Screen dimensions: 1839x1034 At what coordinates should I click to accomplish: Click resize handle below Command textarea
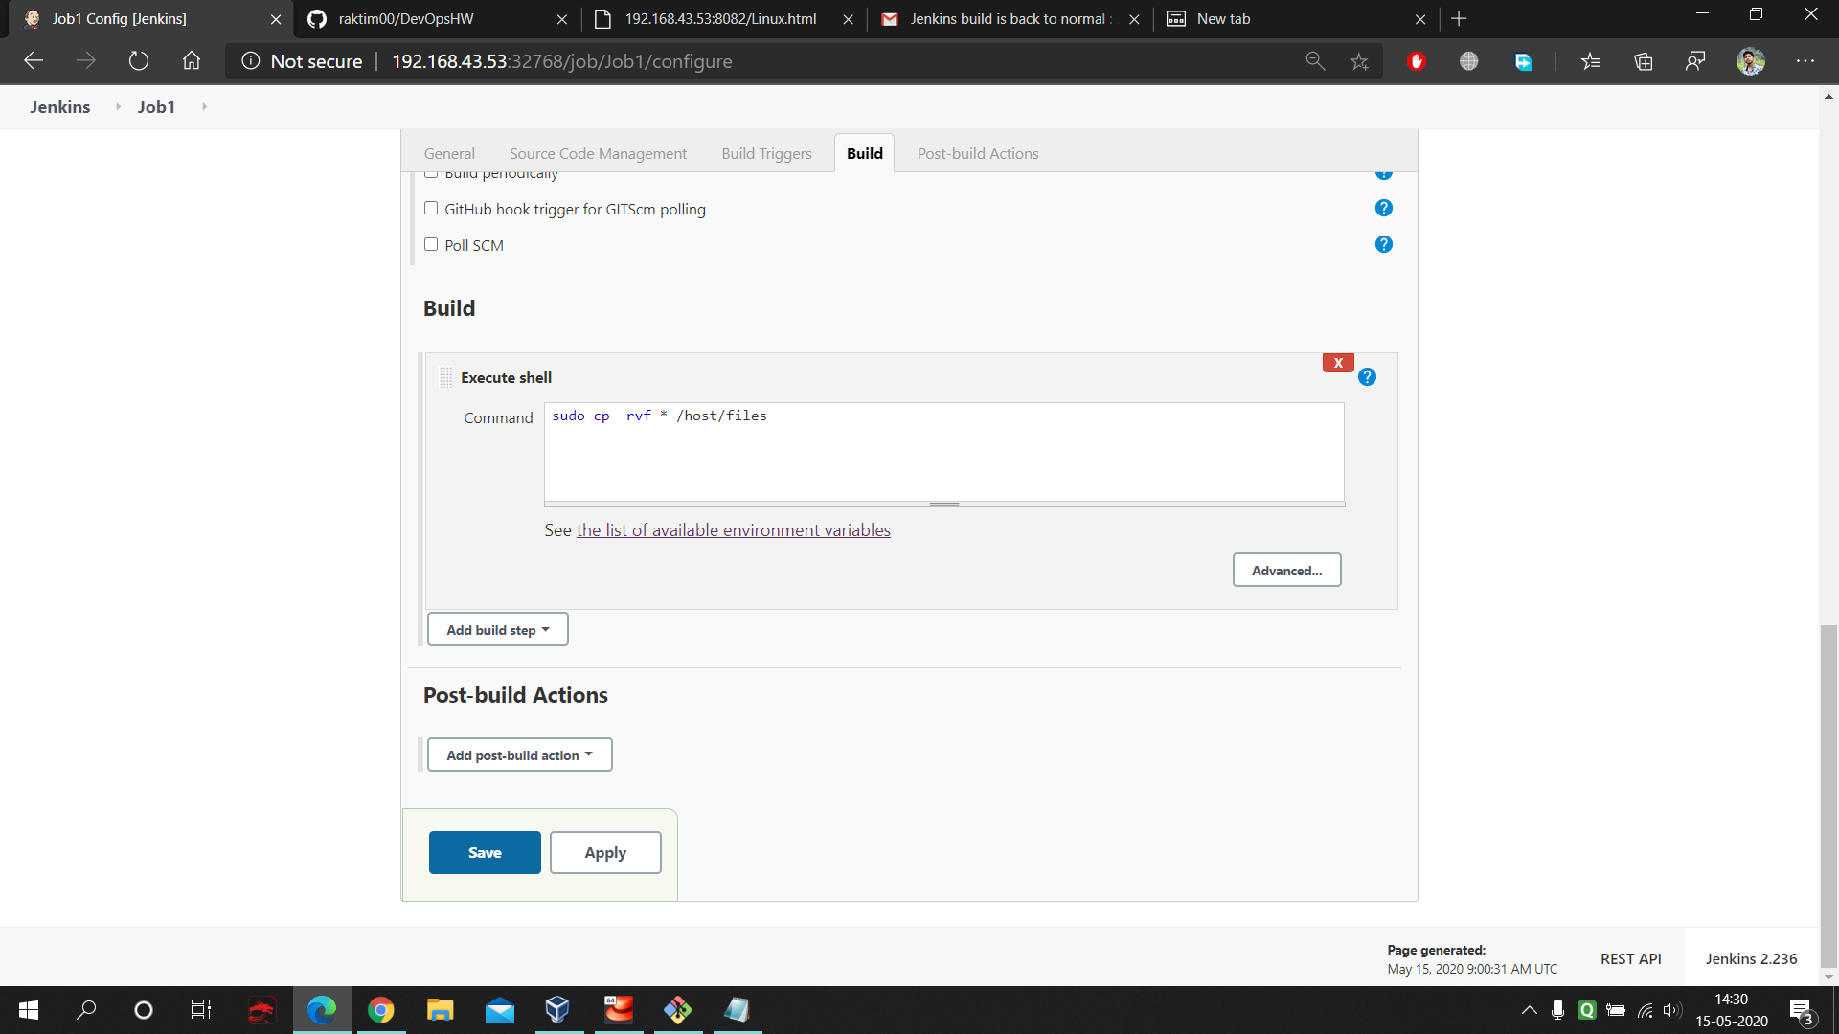(944, 504)
